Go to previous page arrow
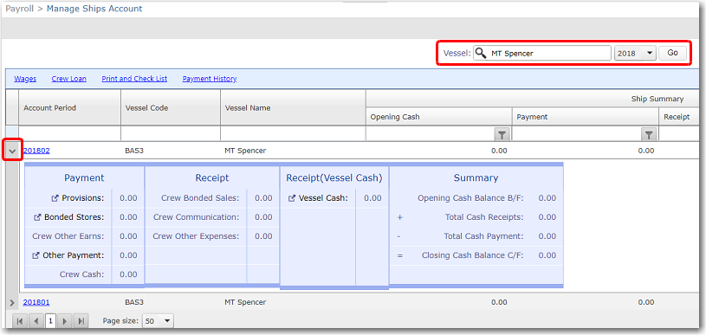The image size is (706, 335). pos(36,321)
